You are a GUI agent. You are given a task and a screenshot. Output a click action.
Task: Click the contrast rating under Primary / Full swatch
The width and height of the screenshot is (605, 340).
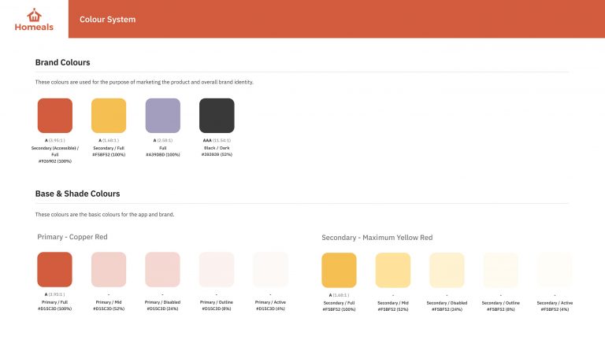click(55, 294)
